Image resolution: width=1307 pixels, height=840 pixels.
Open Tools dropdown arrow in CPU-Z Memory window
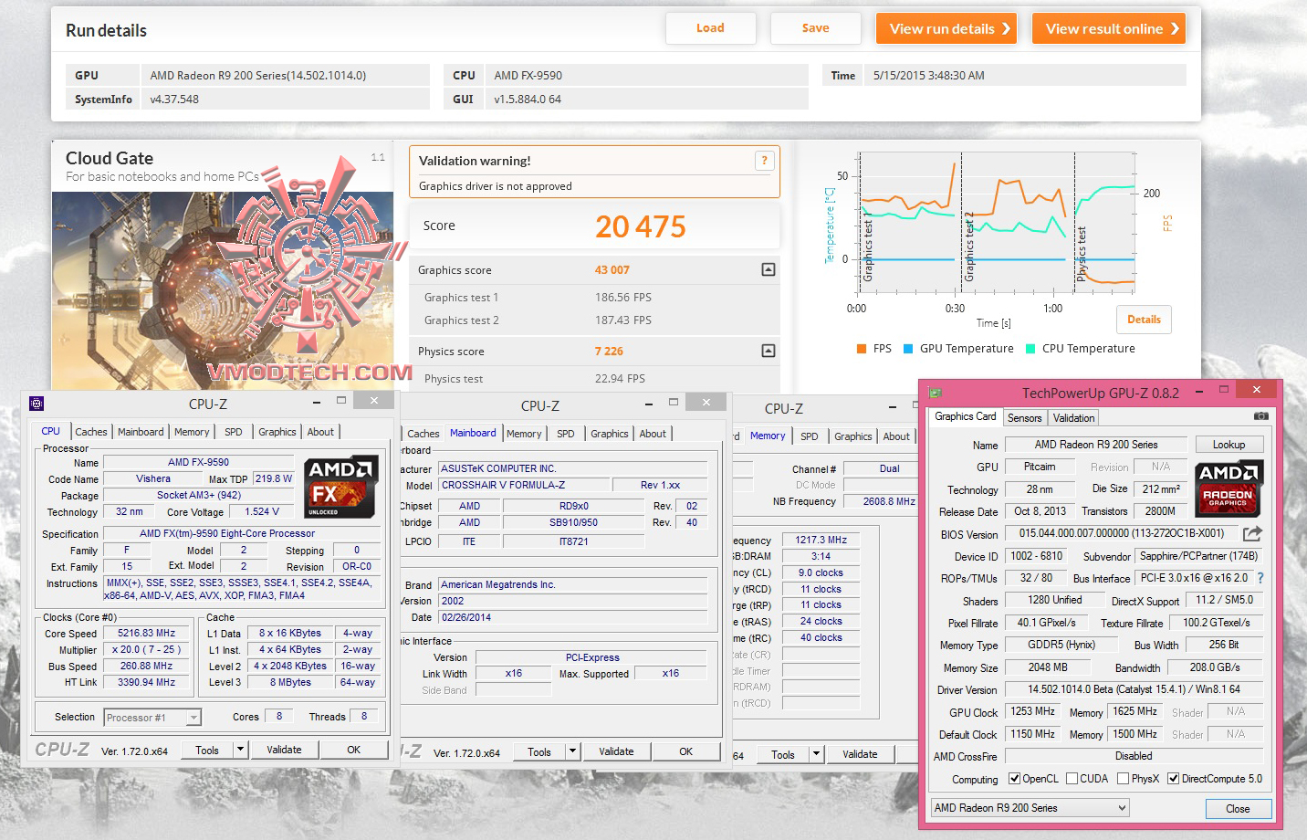point(816,754)
